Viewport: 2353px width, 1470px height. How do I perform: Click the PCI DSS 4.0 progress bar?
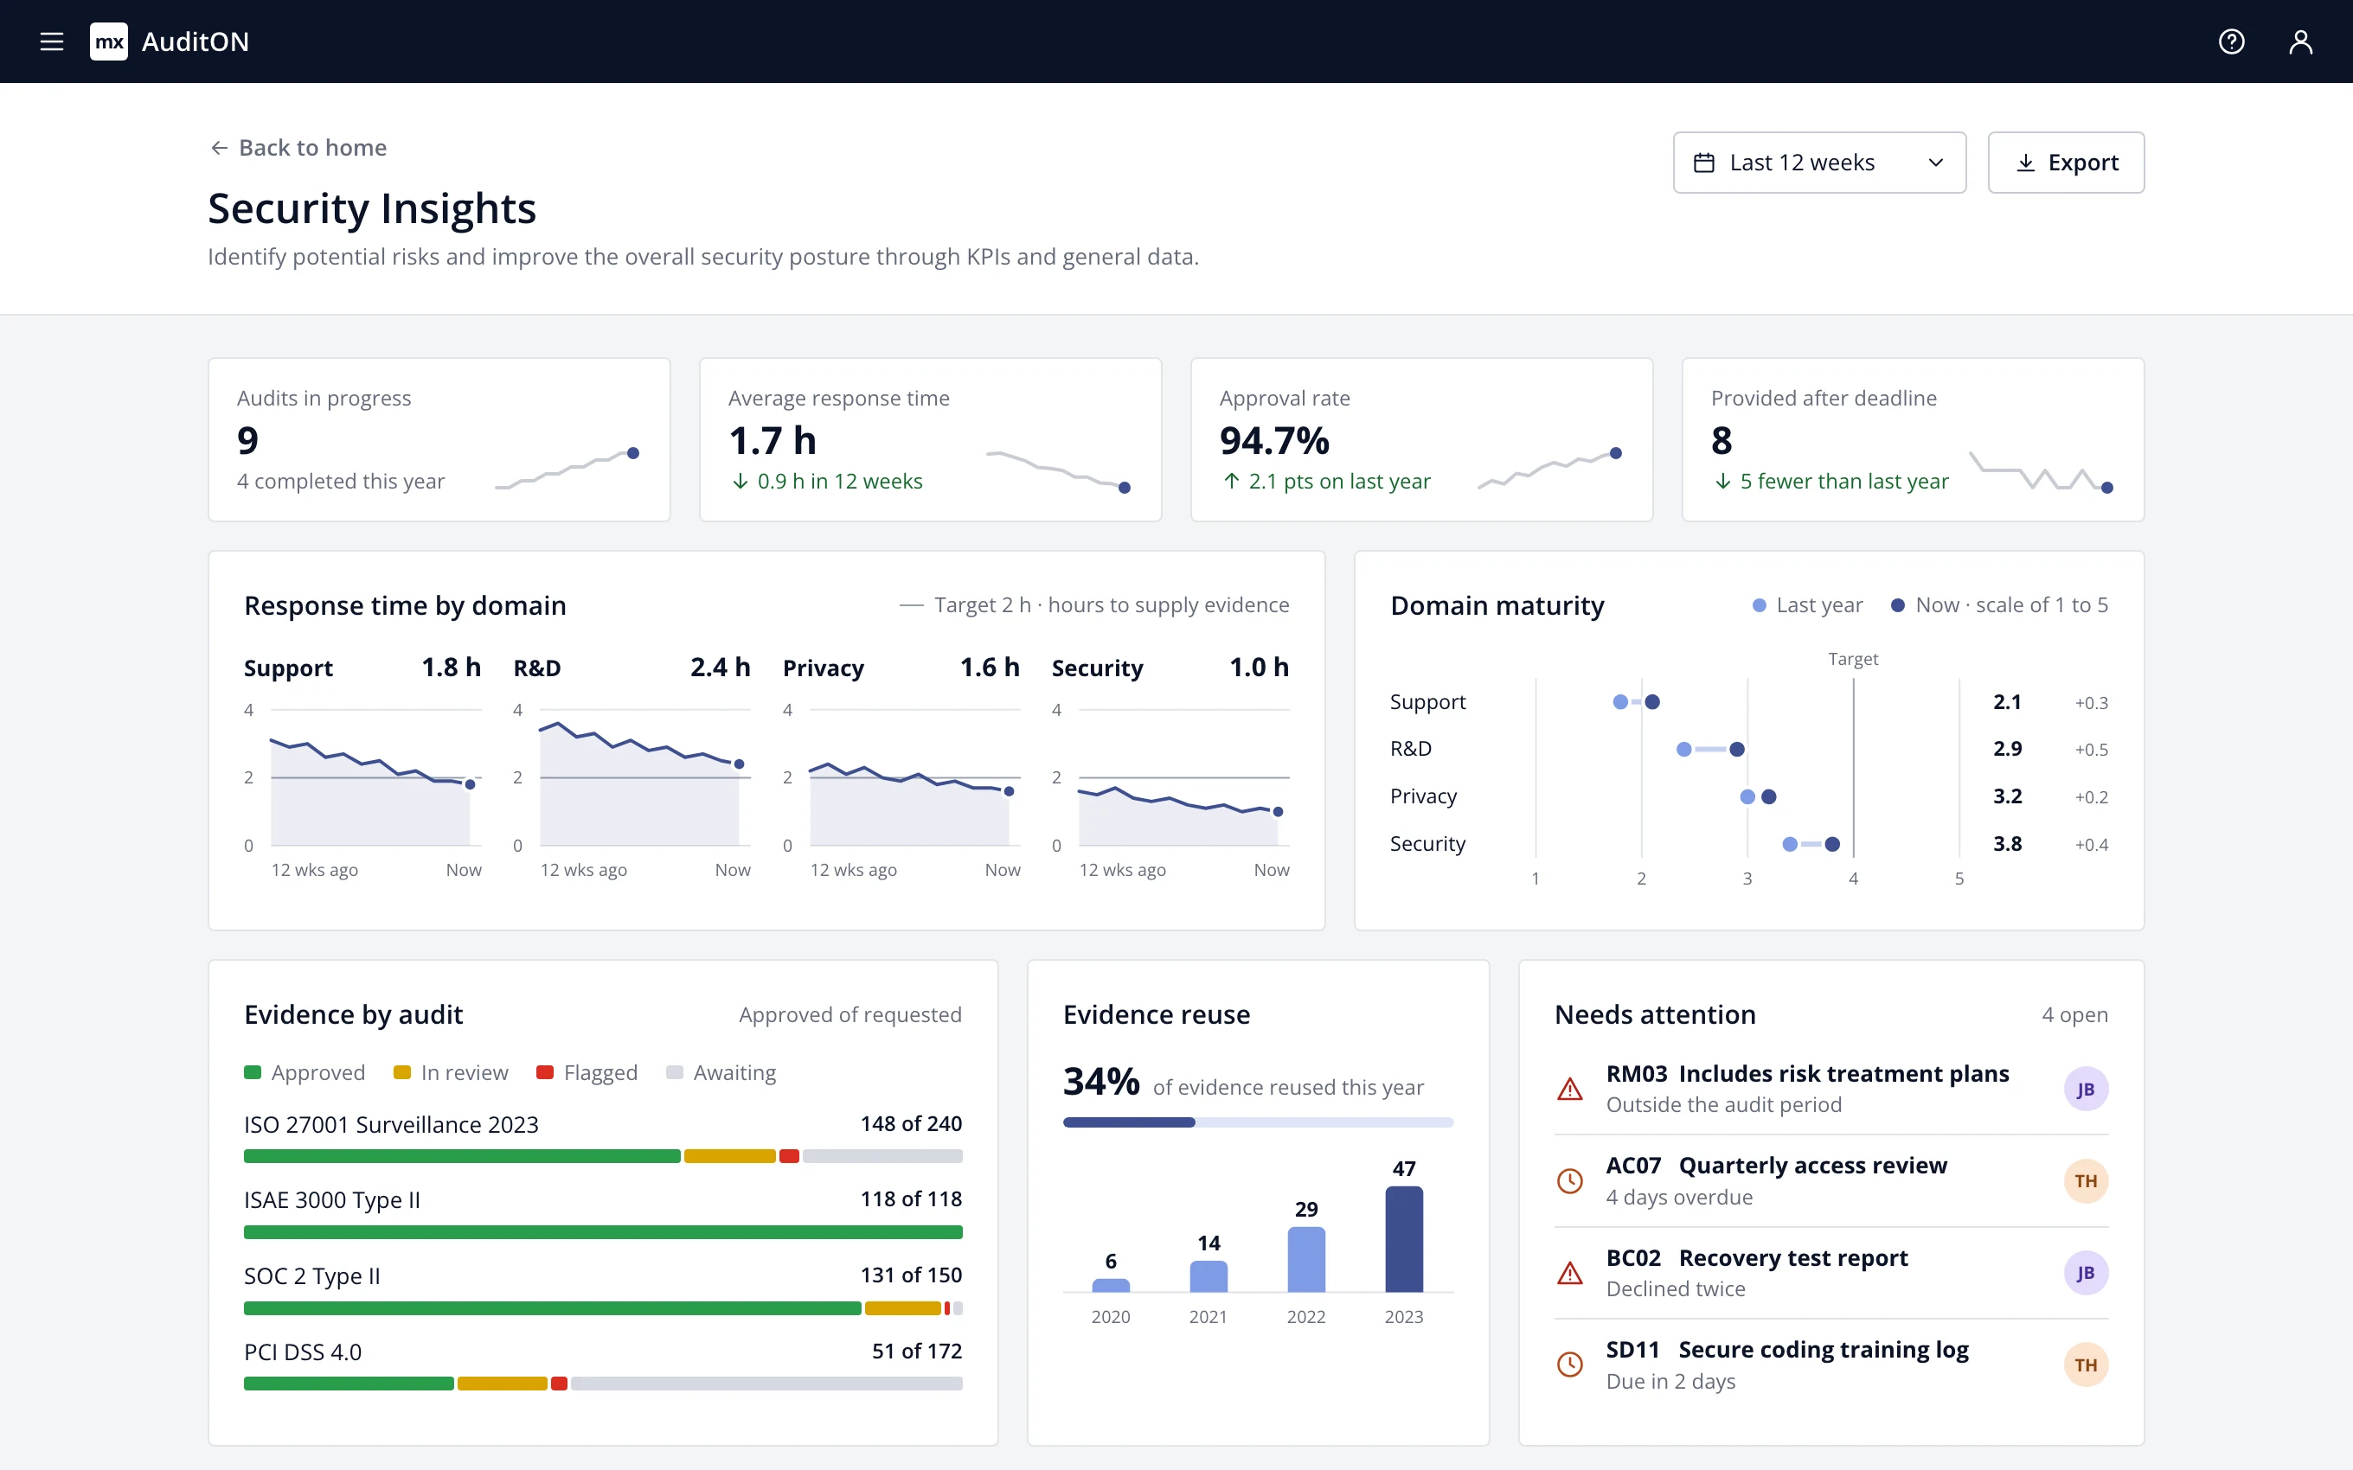tap(603, 1384)
